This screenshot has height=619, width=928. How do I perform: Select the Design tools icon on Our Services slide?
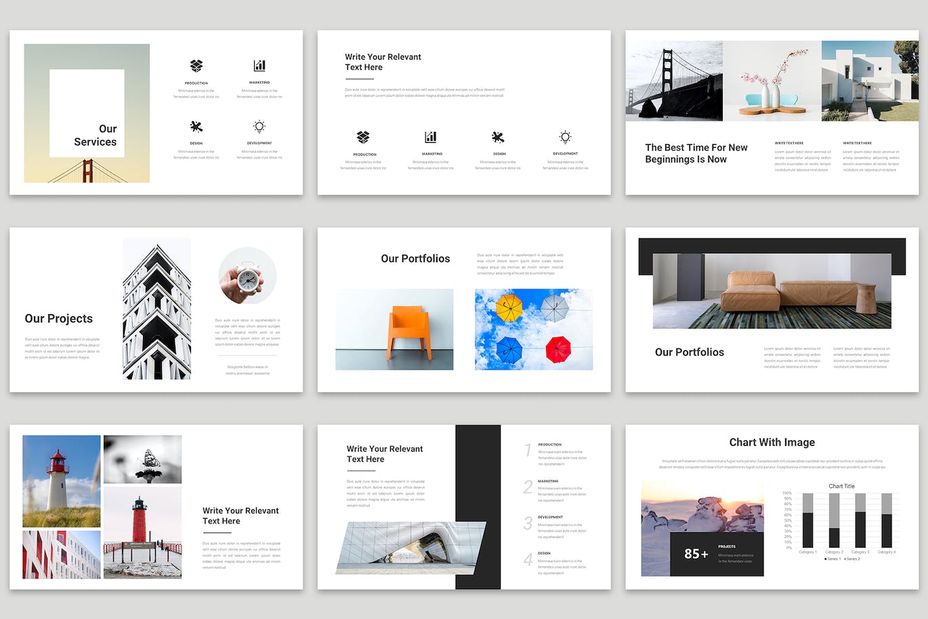[196, 127]
